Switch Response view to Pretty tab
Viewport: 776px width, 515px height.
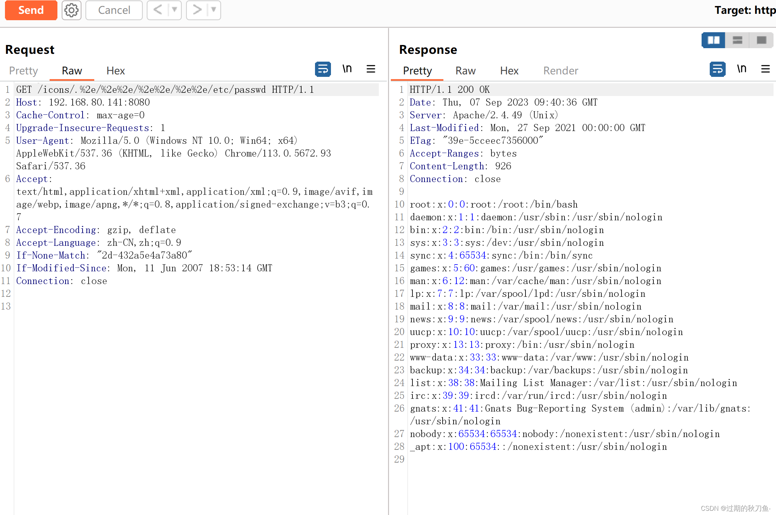click(x=417, y=70)
